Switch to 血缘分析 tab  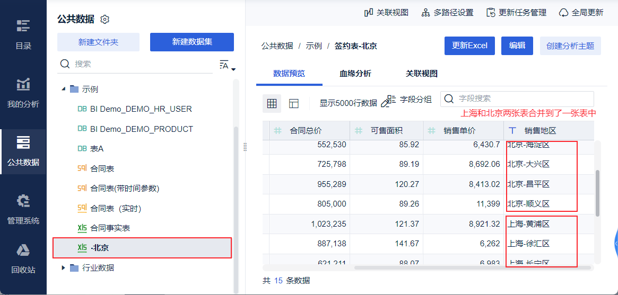click(355, 74)
